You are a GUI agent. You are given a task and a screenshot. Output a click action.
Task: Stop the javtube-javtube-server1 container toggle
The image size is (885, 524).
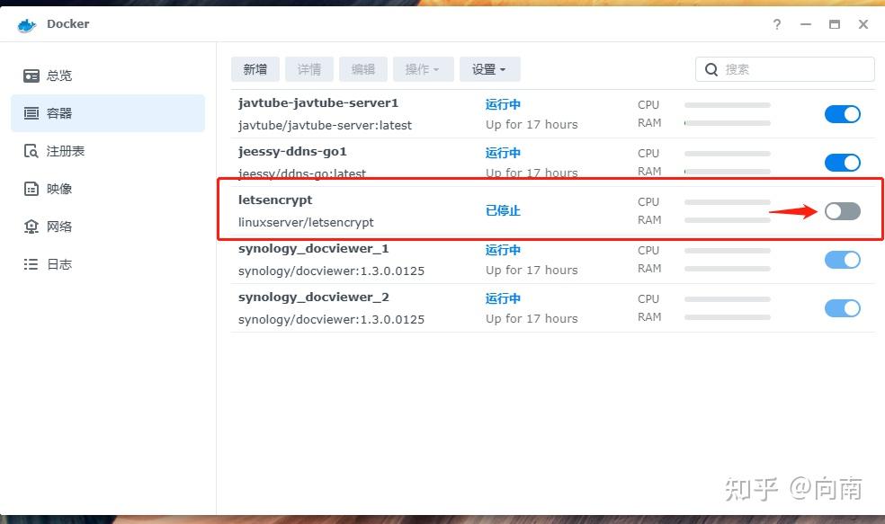[842, 113]
